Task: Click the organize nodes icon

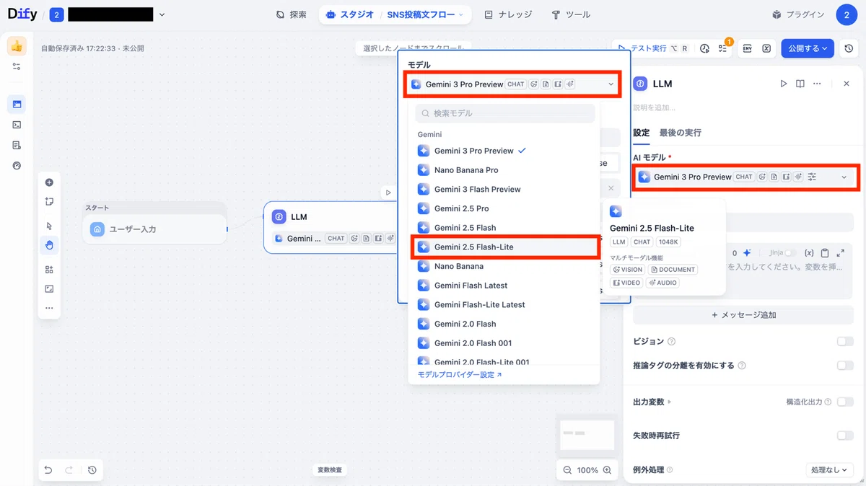Action: click(x=49, y=270)
